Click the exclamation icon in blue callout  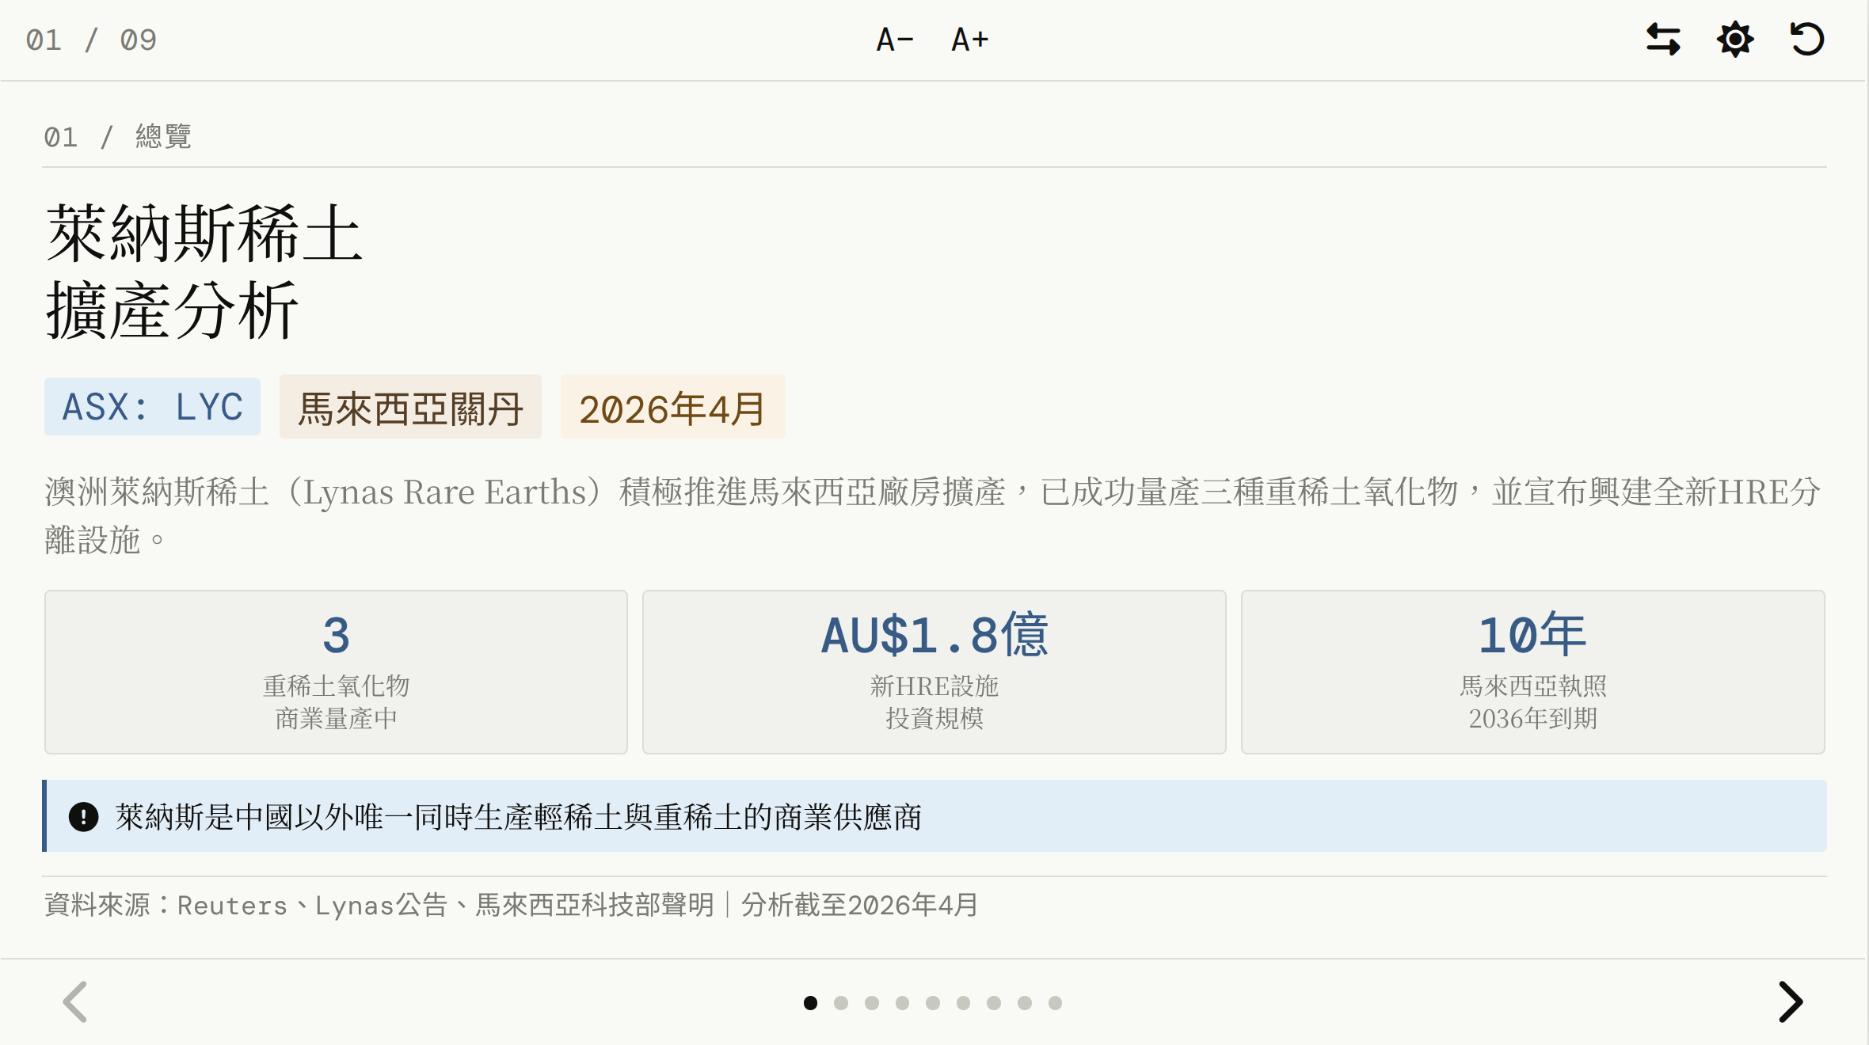[83, 817]
